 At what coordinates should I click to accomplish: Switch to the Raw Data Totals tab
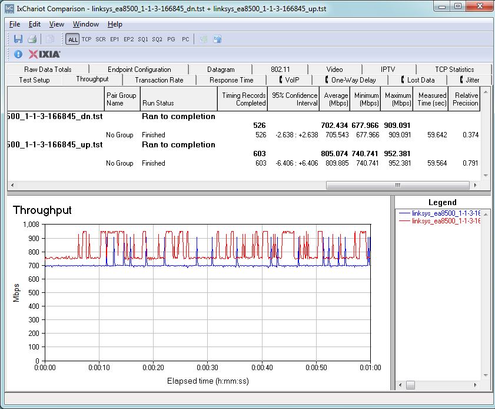[48, 70]
